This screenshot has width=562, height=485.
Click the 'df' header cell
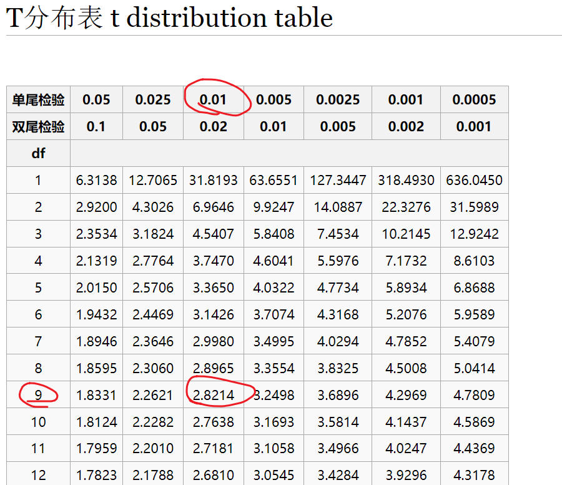tap(38, 154)
